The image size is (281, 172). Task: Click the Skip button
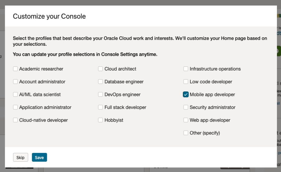click(20, 157)
